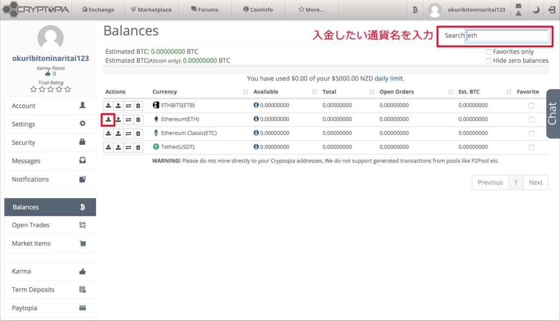
Task: Click the trash icon for Ethereum(ETH)
Action: coord(138,119)
